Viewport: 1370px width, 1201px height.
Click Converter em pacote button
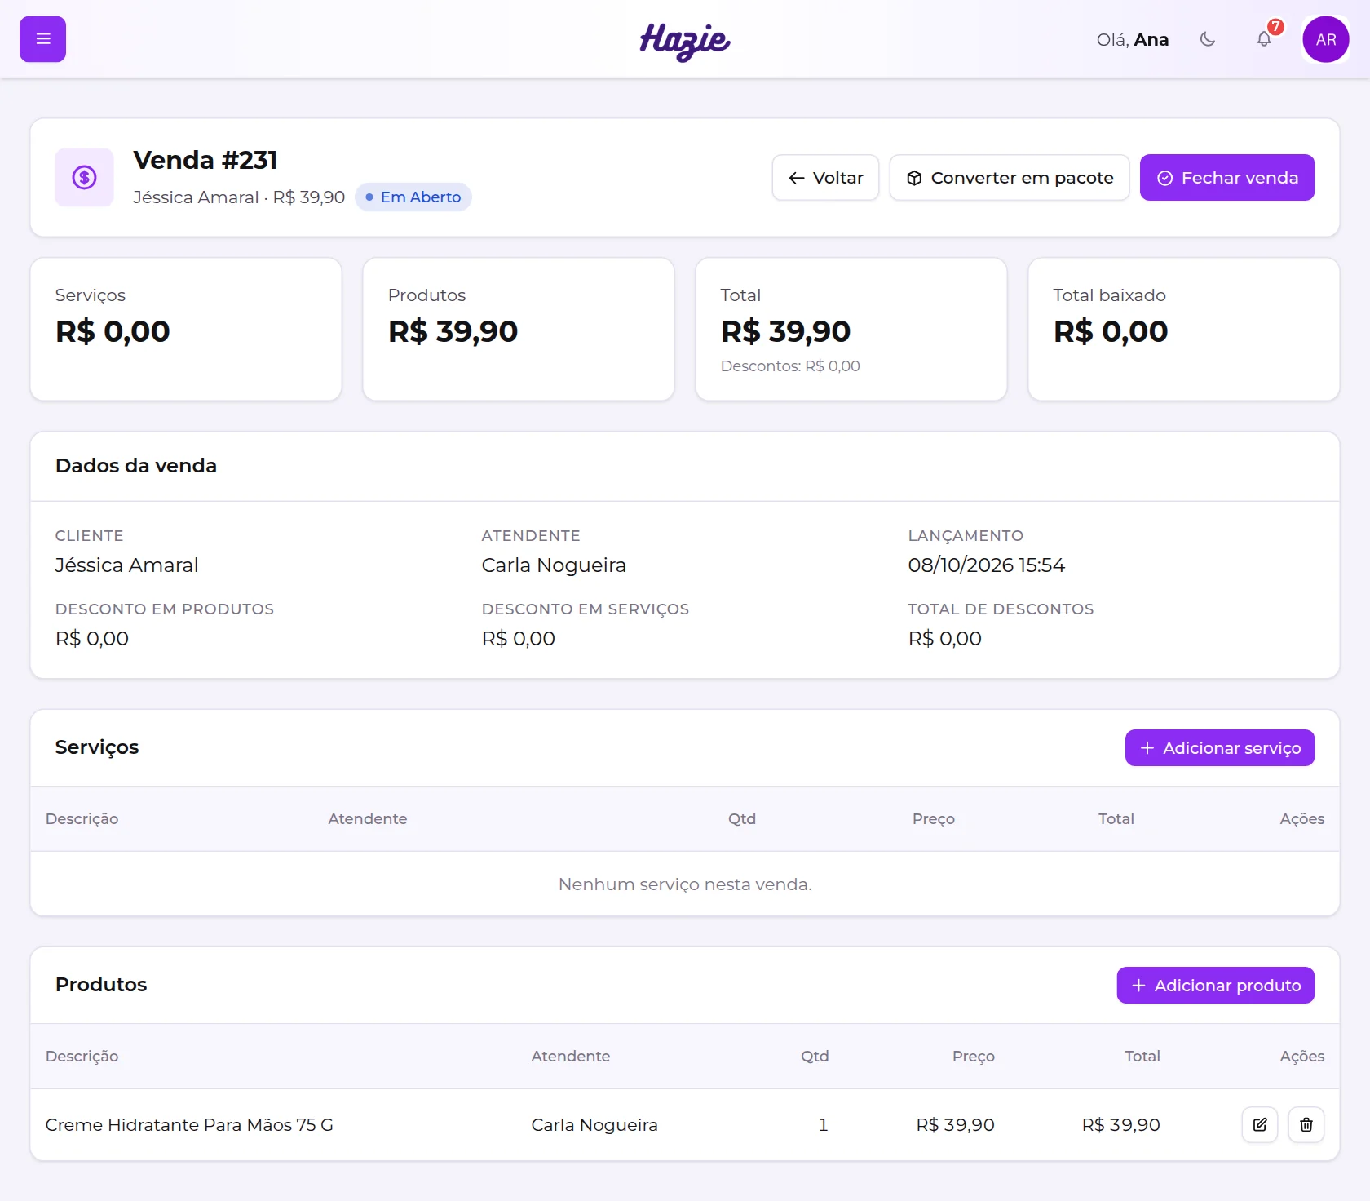[x=1010, y=177]
